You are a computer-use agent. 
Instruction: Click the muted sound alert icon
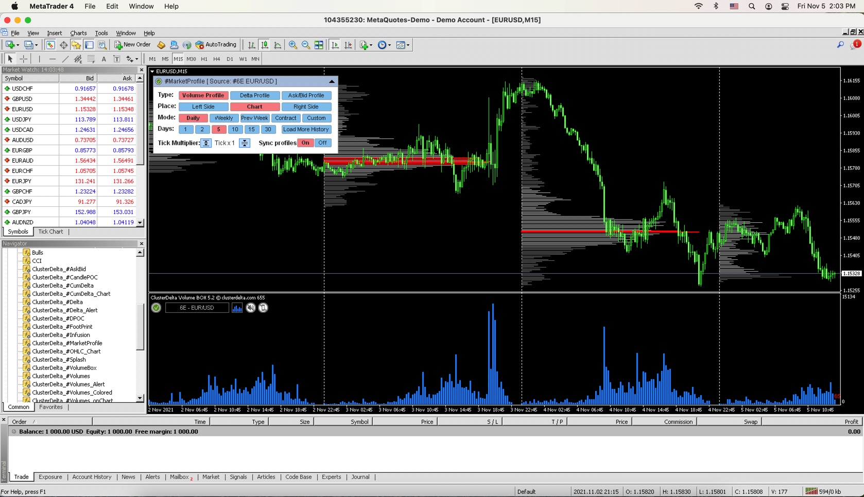pyautogui.click(x=251, y=308)
